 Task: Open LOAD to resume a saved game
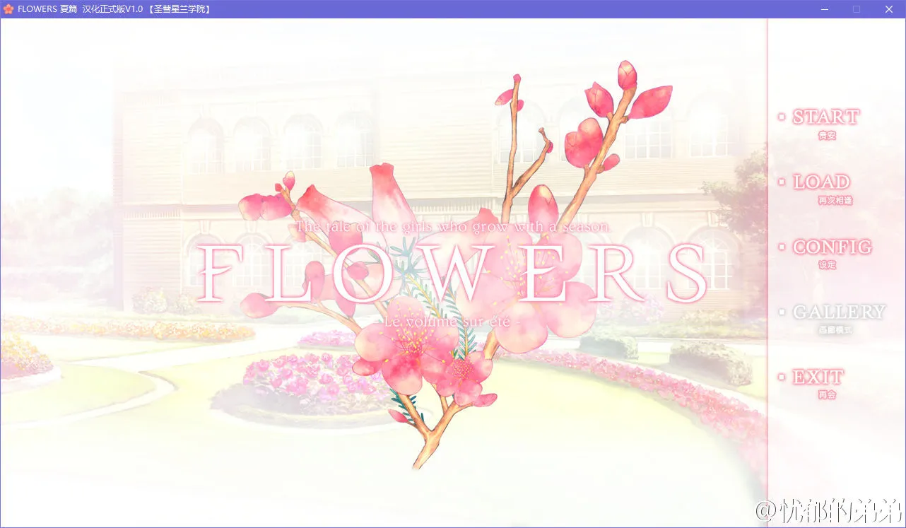pyautogui.click(x=821, y=182)
